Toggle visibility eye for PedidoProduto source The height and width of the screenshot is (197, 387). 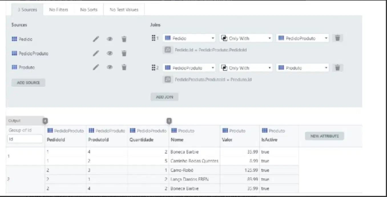[110, 53]
